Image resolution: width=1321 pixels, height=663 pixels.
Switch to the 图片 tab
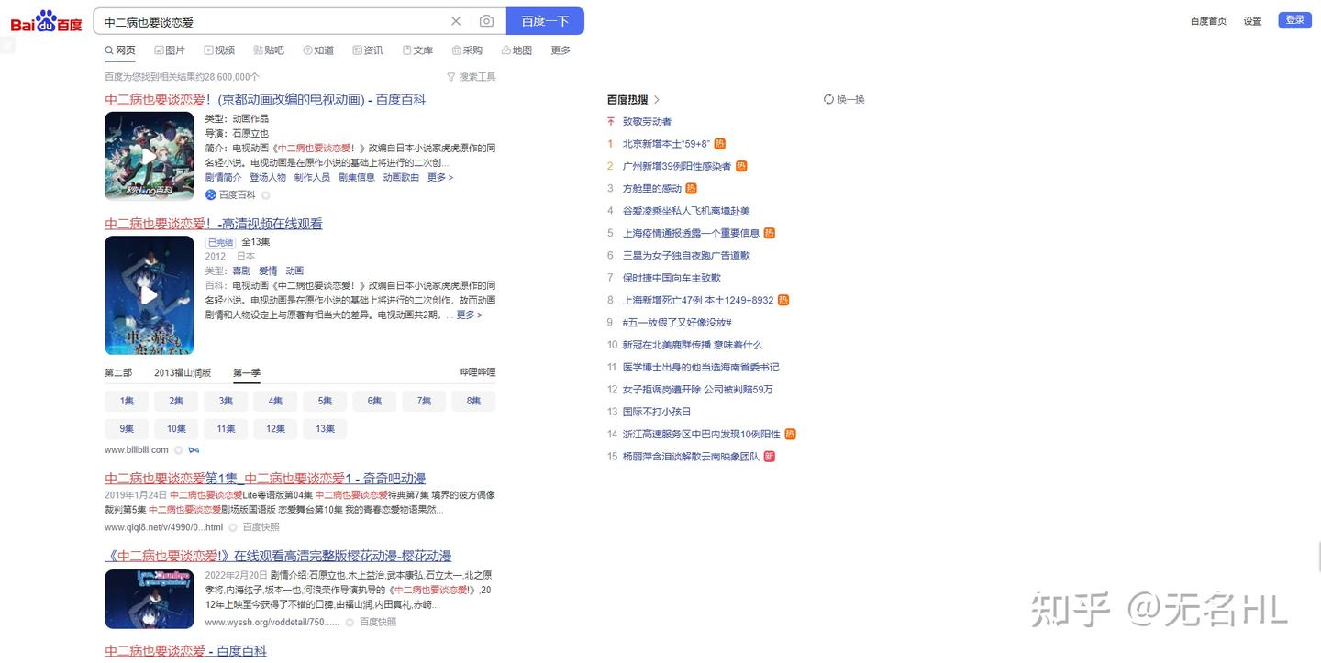170,50
